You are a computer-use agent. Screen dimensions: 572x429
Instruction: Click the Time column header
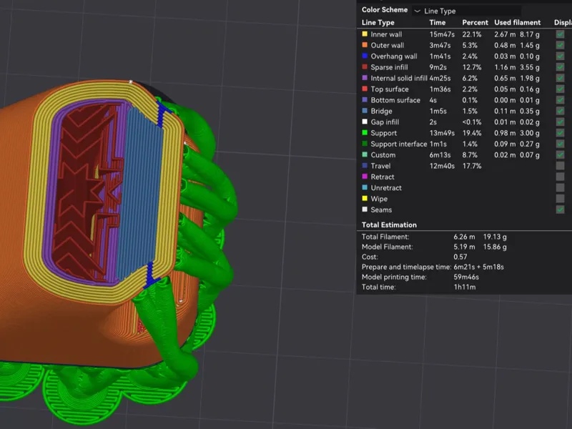pyautogui.click(x=438, y=23)
